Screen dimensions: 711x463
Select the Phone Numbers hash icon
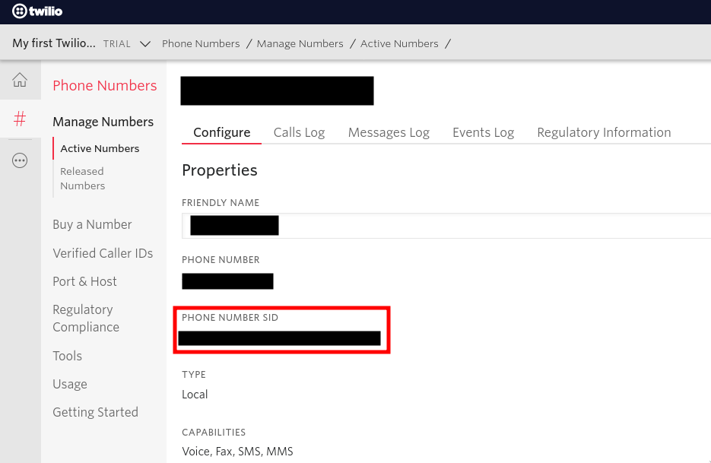[x=20, y=119]
